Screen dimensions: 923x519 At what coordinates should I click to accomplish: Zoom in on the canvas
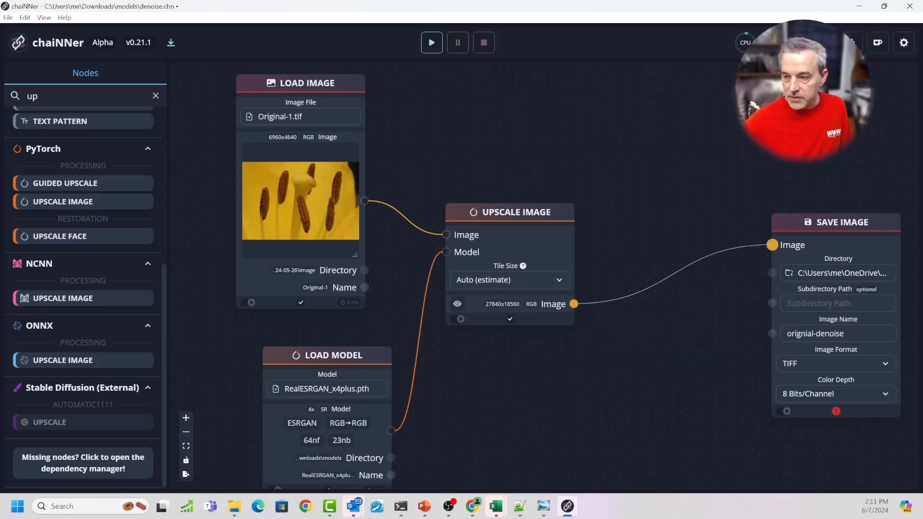186,418
